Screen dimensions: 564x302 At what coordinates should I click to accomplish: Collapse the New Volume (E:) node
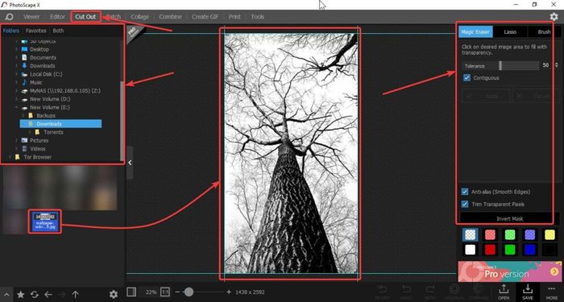point(16,107)
